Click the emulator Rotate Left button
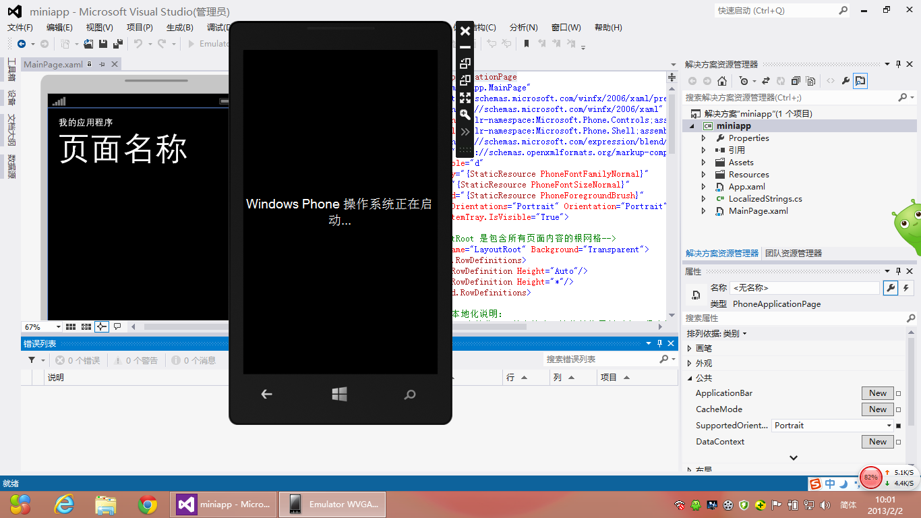The height and width of the screenshot is (518, 921). point(465,63)
